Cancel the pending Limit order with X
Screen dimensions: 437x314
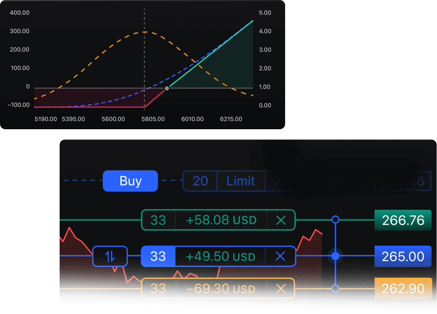[x=279, y=181]
